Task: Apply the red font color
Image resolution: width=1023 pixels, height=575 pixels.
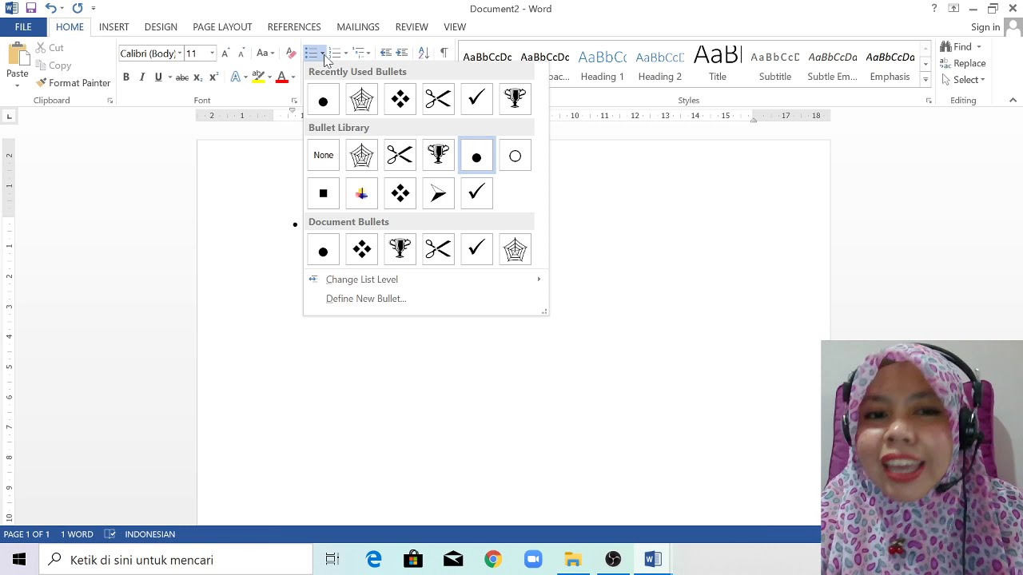Action: pos(281,77)
